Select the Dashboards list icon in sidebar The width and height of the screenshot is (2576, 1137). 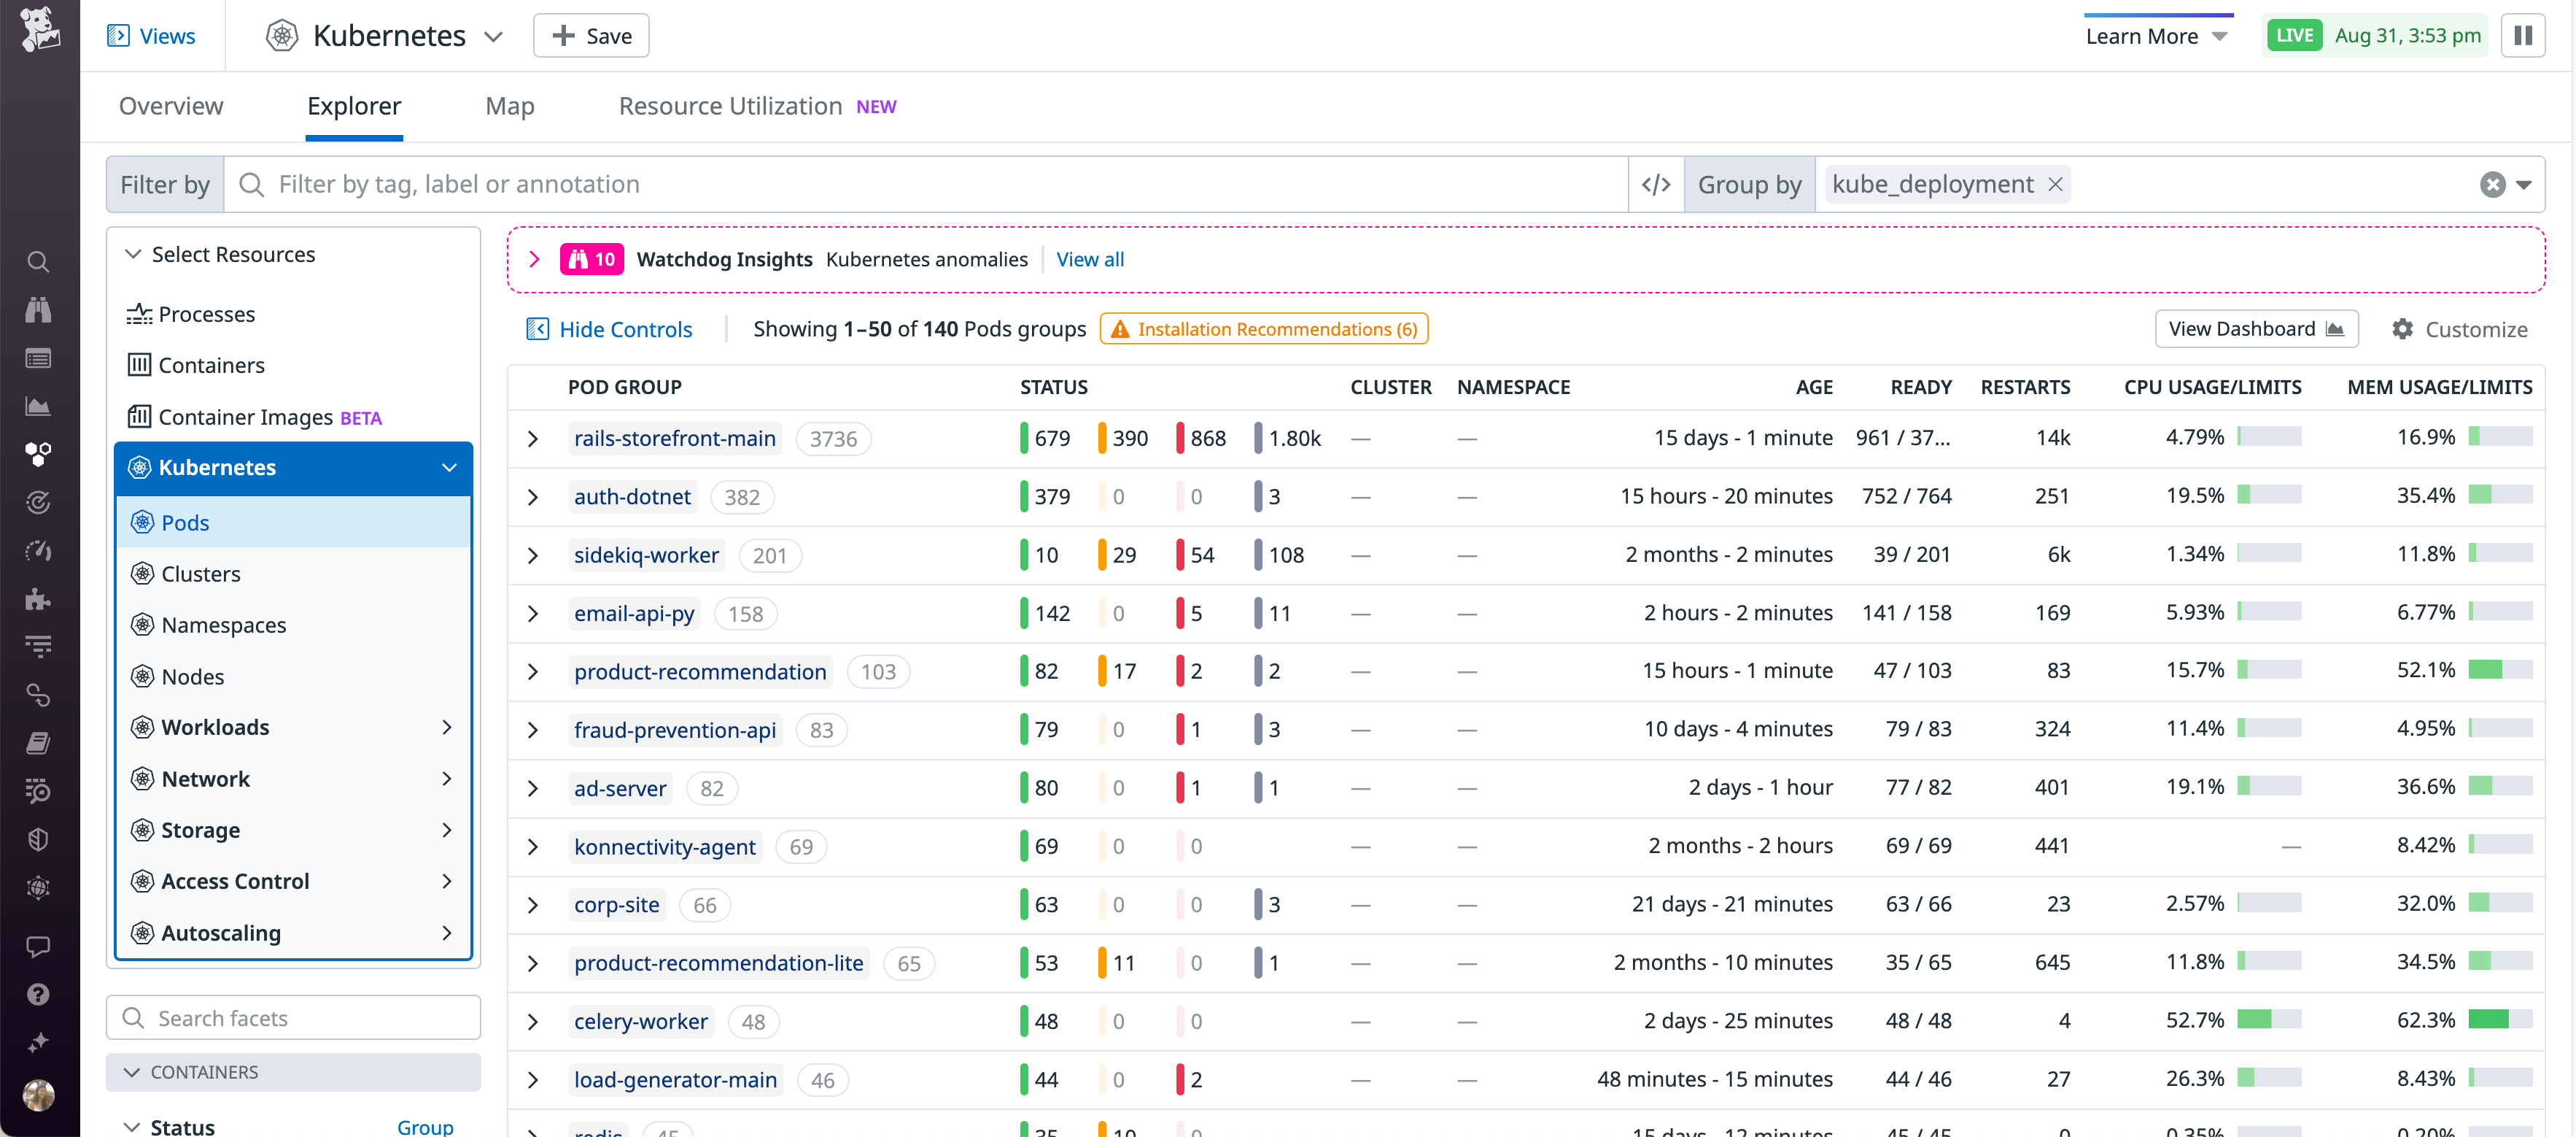click(x=38, y=358)
